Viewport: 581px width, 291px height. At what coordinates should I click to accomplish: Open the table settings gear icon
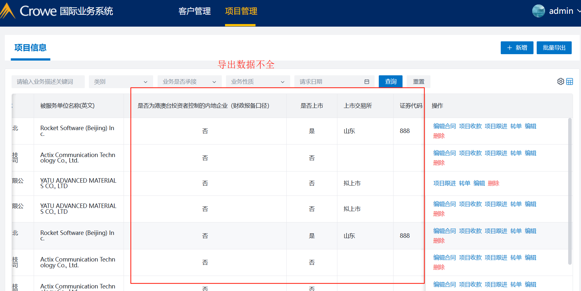pyautogui.click(x=560, y=81)
